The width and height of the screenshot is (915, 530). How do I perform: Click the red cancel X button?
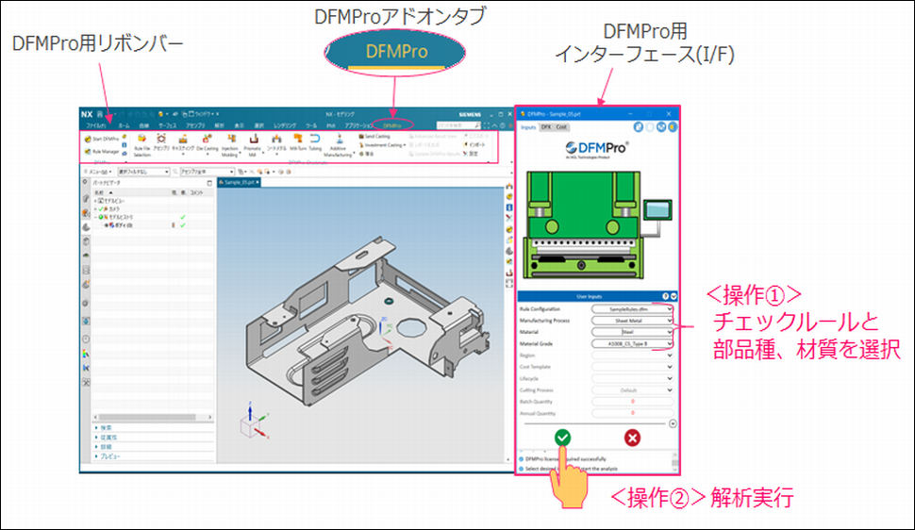(x=632, y=438)
